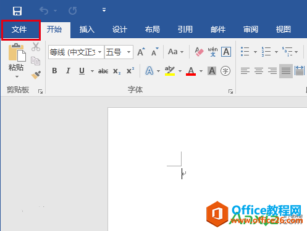
Task: Open the 字体 dialog launcher
Action: tap(230, 92)
